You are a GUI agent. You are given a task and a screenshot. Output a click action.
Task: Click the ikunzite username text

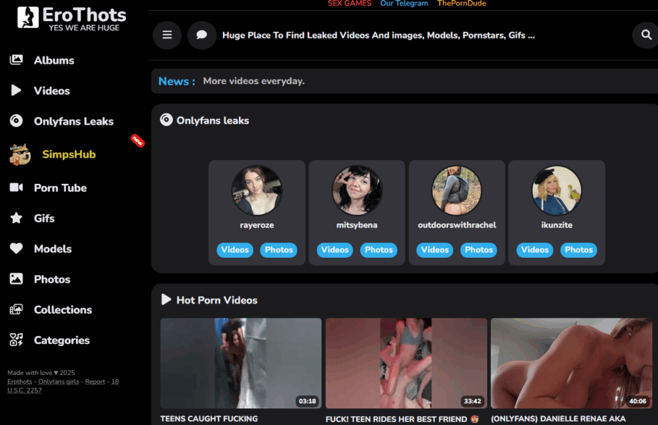(x=557, y=225)
